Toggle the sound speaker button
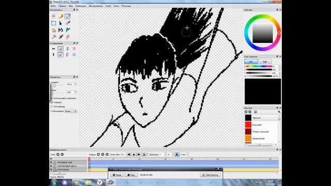This screenshot has width=331, height=186. (177, 154)
